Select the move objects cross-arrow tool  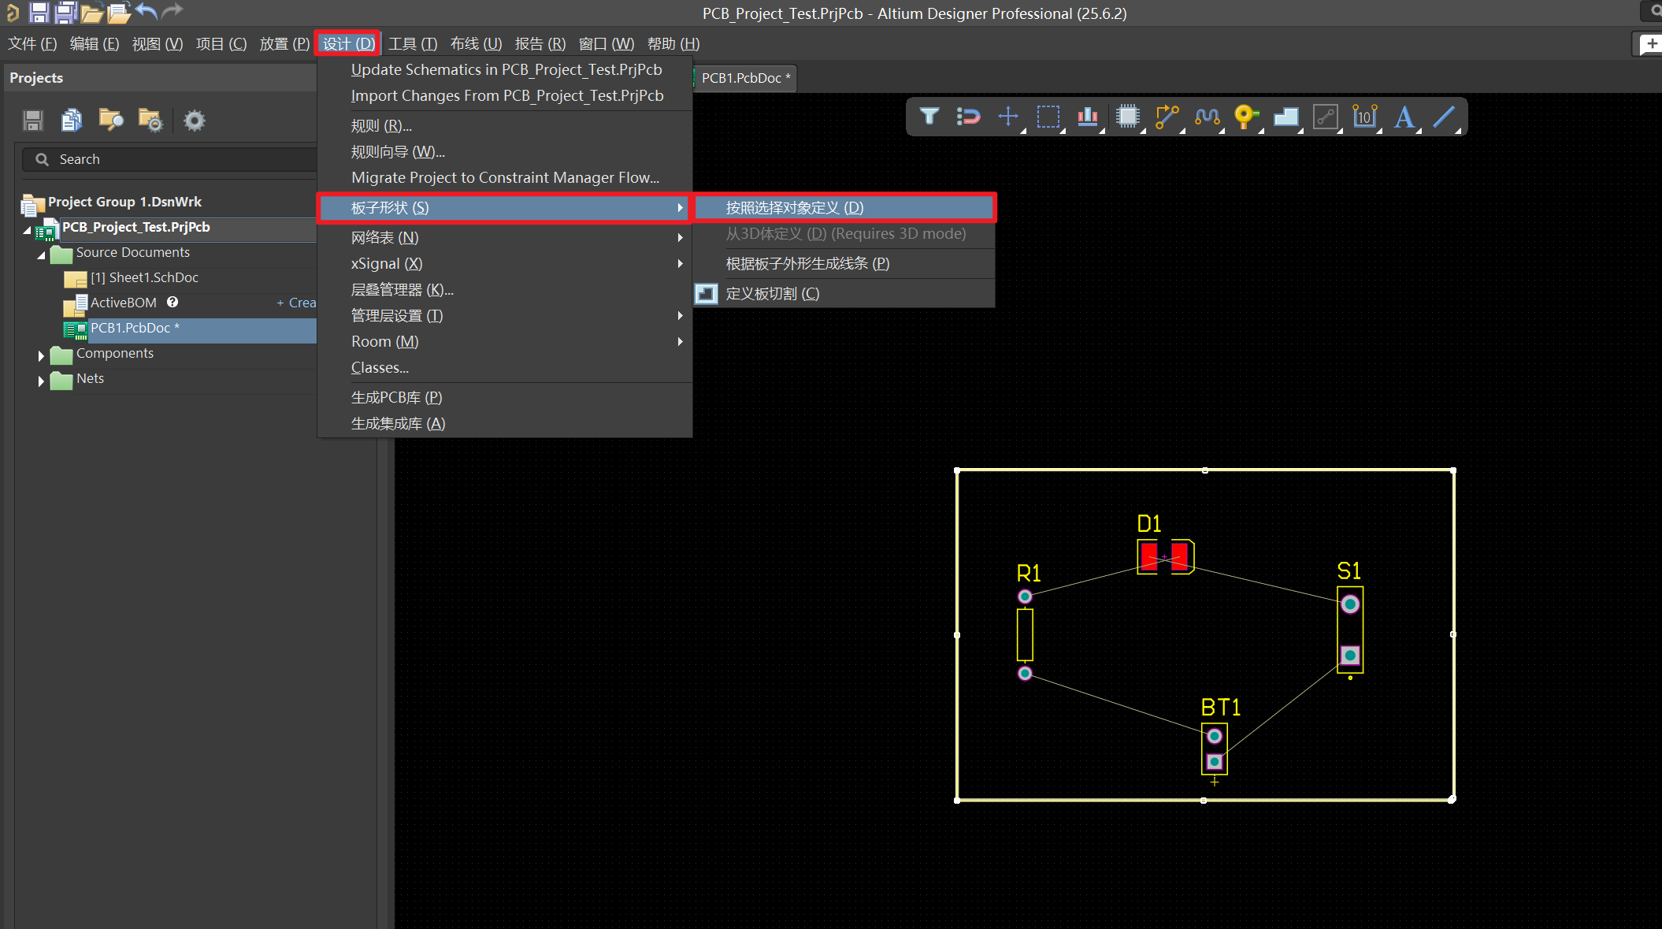pyautogui.click(x=1007, y=117)
